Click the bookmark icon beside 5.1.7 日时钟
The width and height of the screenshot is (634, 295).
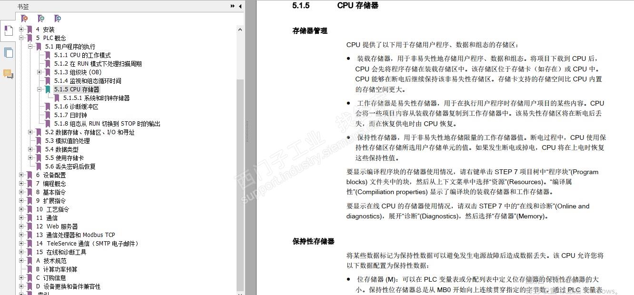pyautogui.click(x=48, y=115)
